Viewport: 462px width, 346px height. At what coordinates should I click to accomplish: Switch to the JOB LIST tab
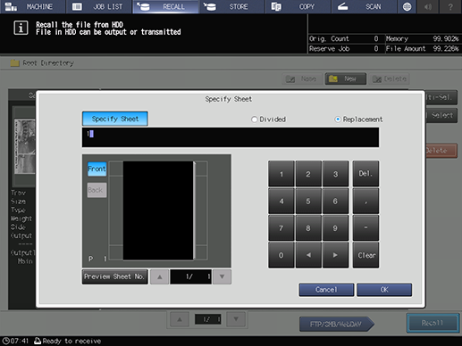pos(99,6)
